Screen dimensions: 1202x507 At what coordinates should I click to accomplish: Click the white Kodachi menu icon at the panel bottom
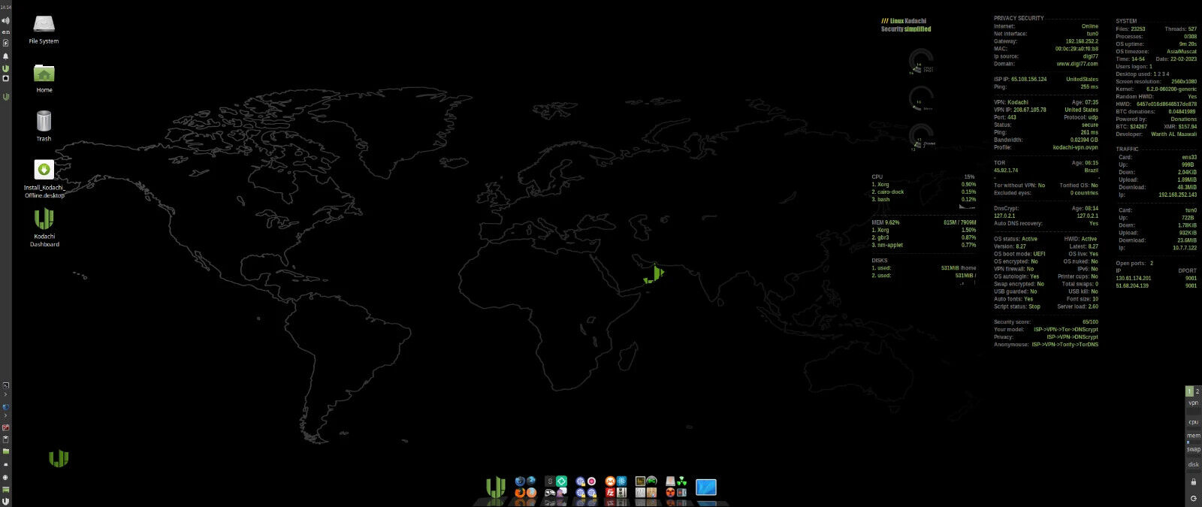click(x=5, y=501)
